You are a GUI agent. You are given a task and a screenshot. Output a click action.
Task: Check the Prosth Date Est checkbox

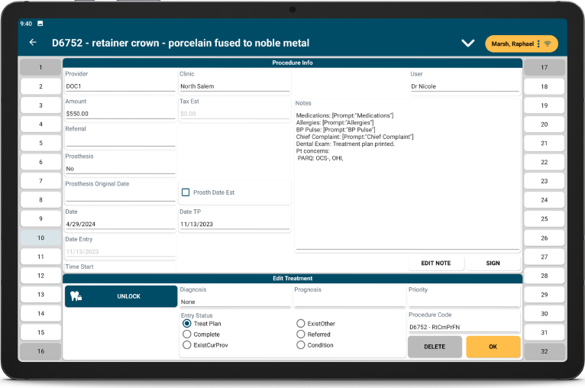(186, 192)
